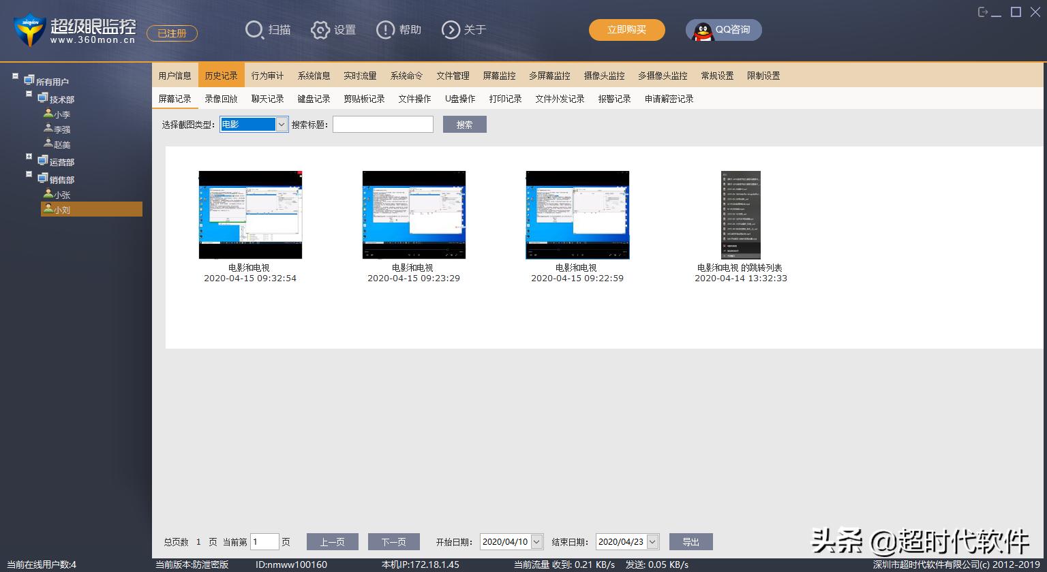Switch to the 行为审计 tab
Viewport: 1047px width, 572px height.
coord(267,76)
